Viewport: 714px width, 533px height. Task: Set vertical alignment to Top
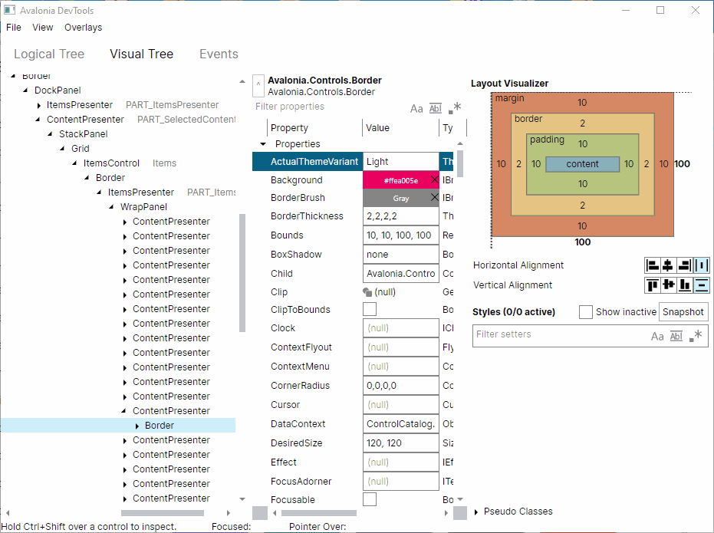point(653,285)
